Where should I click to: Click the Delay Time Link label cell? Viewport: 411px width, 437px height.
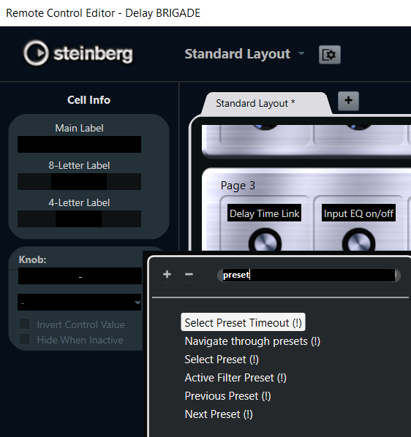[x=264, y=213]
